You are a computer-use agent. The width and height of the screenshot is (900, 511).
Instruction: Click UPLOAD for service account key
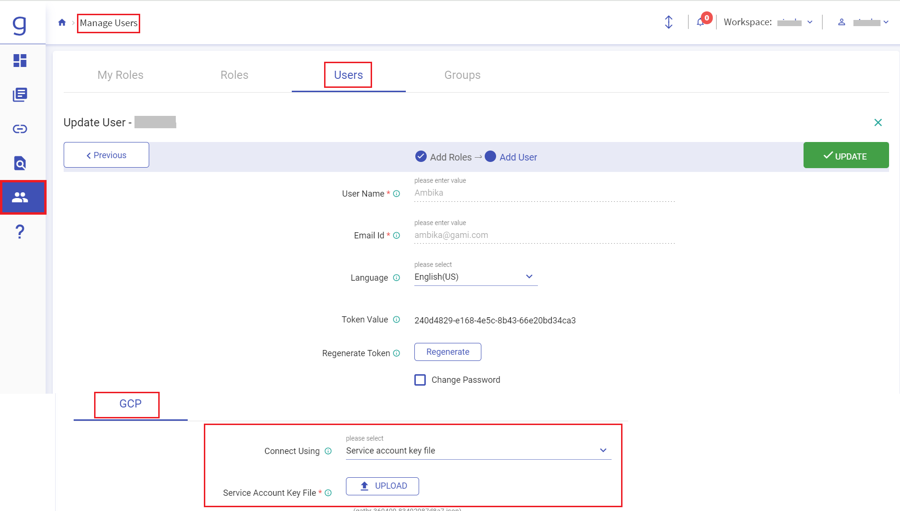click(x=383, y=486)
